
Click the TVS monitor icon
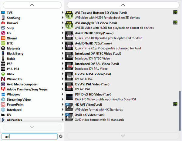click(x=3, y=13)
